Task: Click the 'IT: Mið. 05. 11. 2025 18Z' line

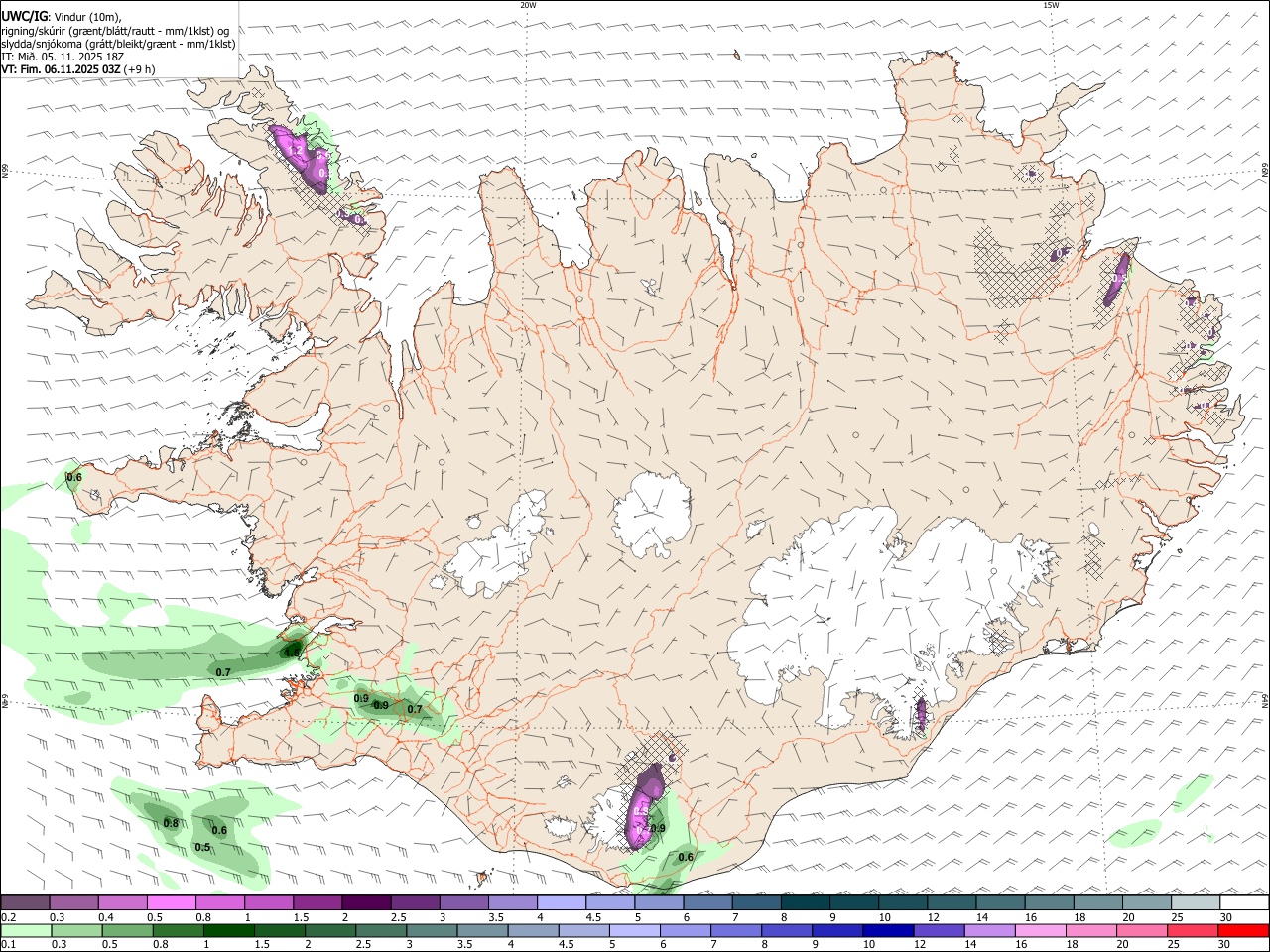Action: pyautogui.click(x=62, y=57)
